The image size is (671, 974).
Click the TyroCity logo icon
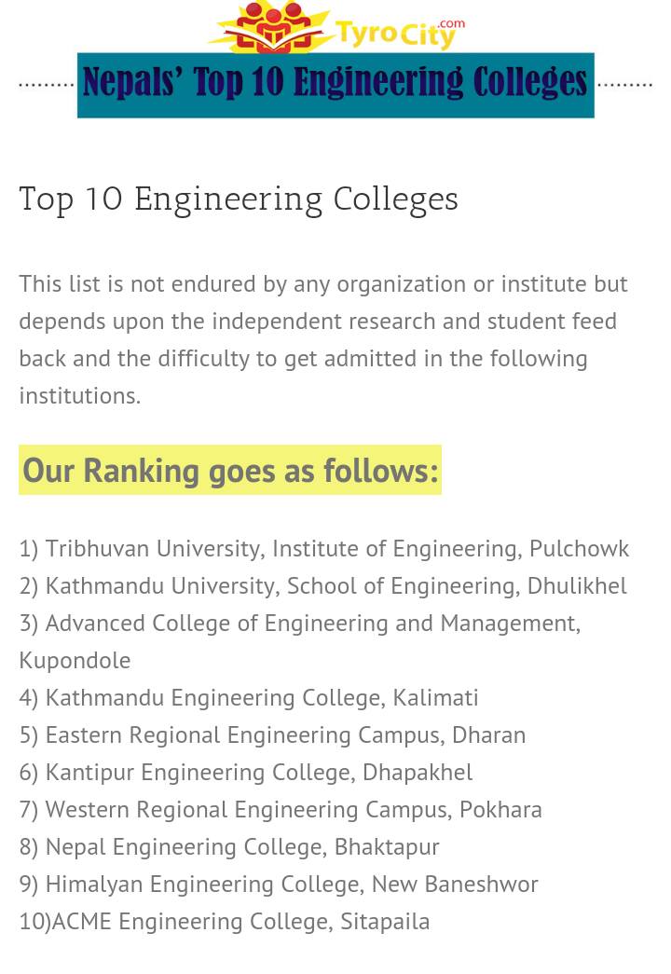270,26
